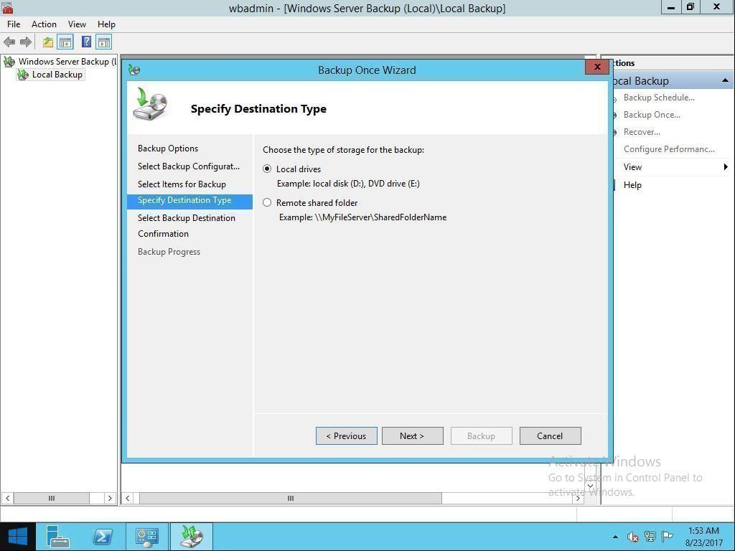735x551 pixels.
Task: Click the Next button
Action: pos(413,435)
